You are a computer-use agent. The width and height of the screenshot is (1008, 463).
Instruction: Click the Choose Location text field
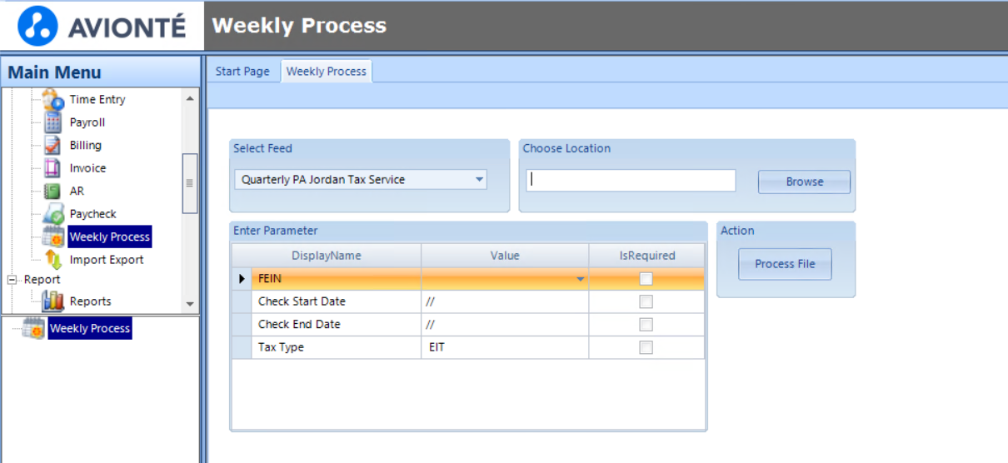(x=631, y=180)
